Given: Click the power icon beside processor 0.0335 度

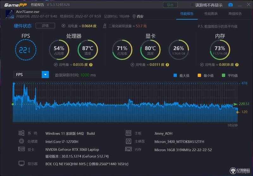Looking at the screenshot, I should 56,65.
